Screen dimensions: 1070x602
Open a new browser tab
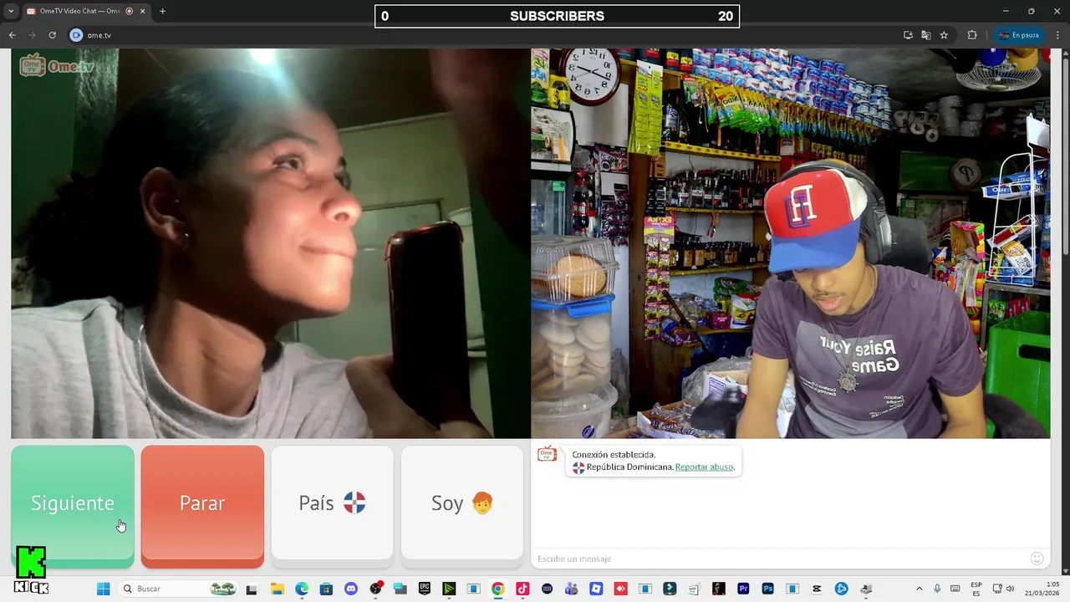point(162,11)
